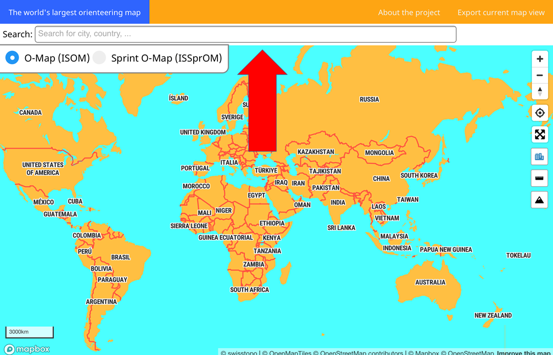Viewport: 553px width, 355px height.
Task: Open the Improve this map link
Action: 524,353
